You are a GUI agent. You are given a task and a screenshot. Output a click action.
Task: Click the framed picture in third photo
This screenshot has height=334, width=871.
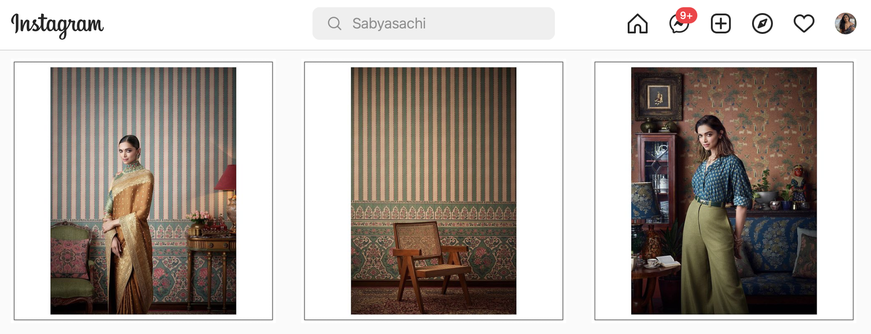pos(659,97)
